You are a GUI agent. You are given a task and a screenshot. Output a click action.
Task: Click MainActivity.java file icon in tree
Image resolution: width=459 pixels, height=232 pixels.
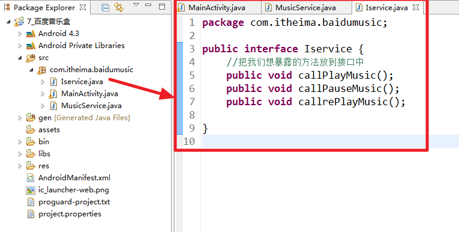53,94
